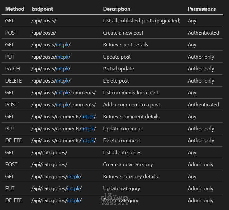This screenshot has height=210, width=229.
Task: Open int:pk link in Update post row
Action: [x=62, y=57]
